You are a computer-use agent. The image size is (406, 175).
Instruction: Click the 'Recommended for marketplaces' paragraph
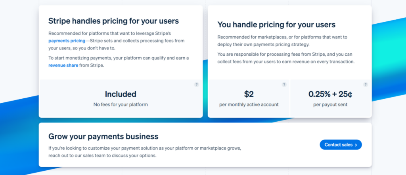click(282, 41)
